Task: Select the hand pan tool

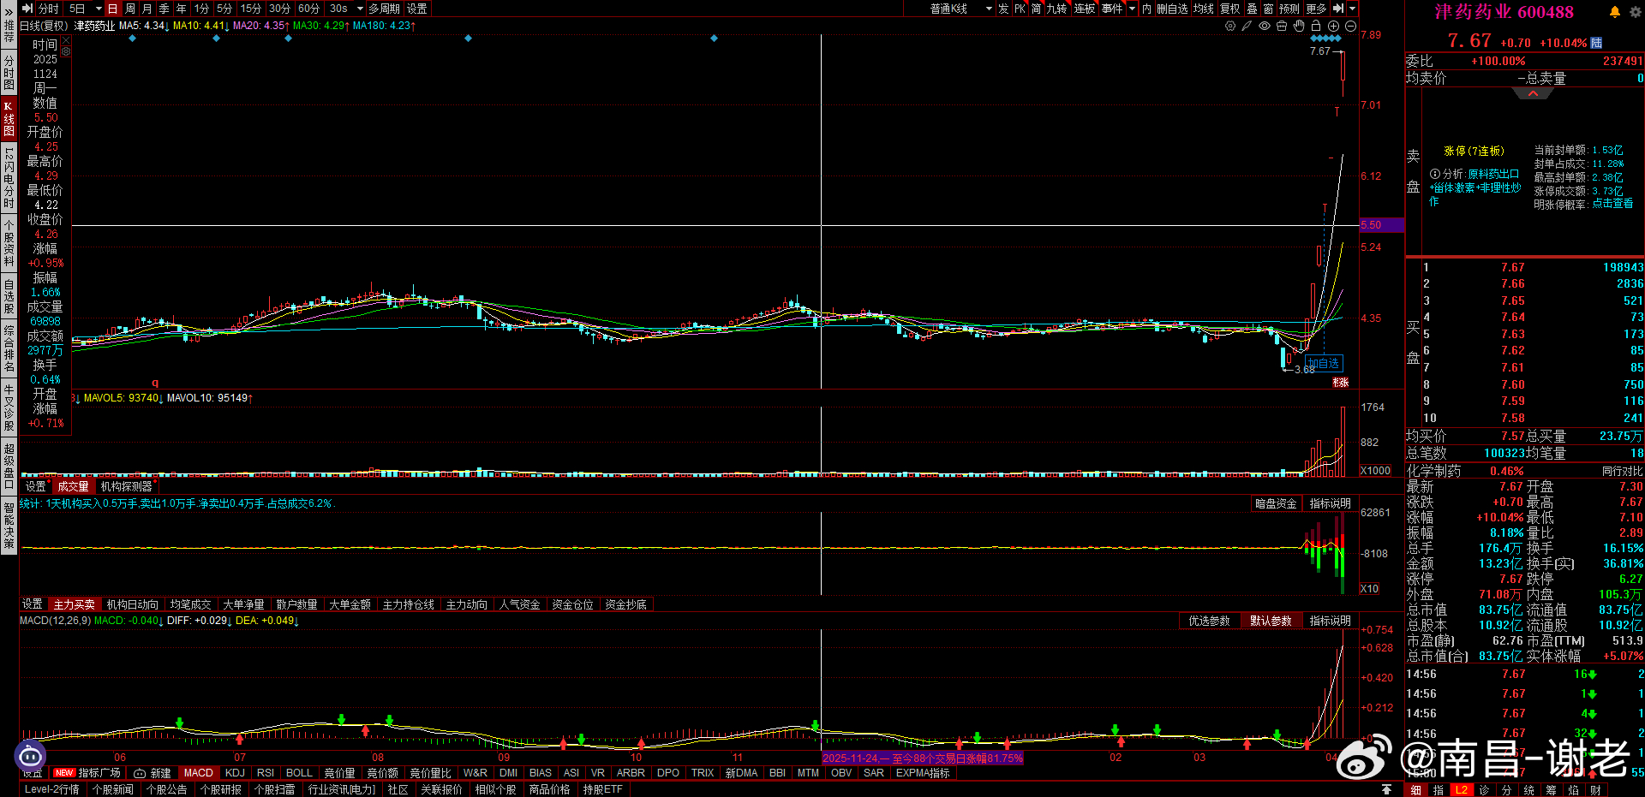Action: point(1299,27)
